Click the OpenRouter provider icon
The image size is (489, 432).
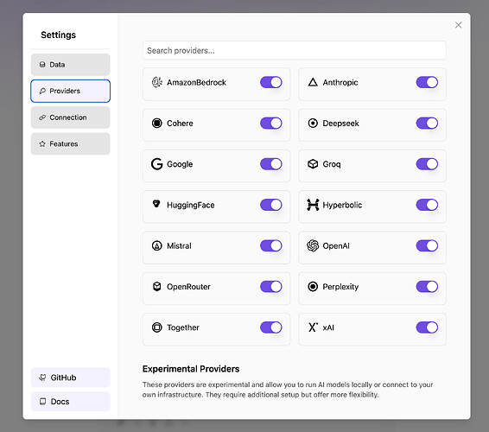coord(157,286)
